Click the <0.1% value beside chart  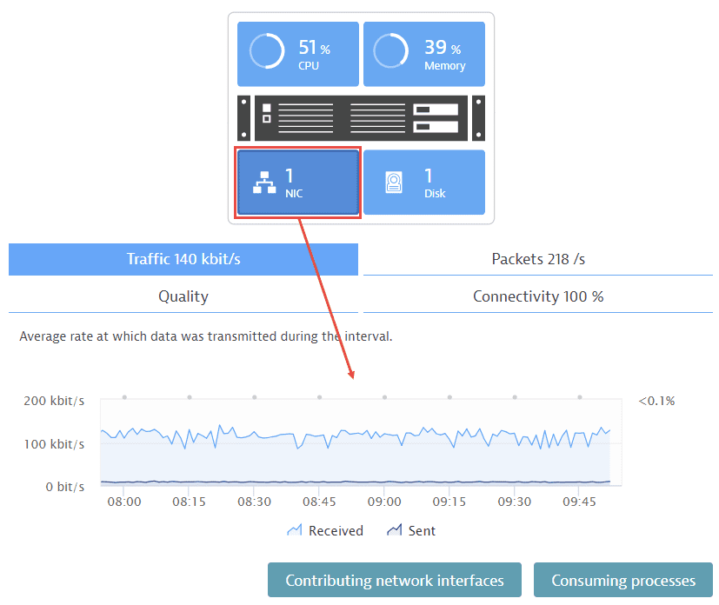tap(656, 401)
